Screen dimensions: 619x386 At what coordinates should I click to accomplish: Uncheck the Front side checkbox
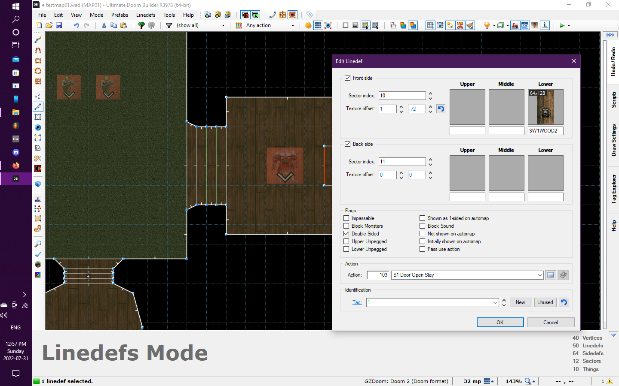[x=348, y=78]
